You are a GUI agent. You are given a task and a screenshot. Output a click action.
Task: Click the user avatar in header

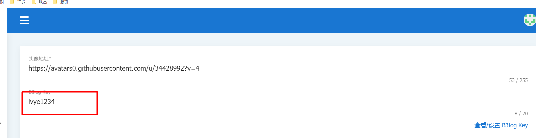click(x=530, y=20)
